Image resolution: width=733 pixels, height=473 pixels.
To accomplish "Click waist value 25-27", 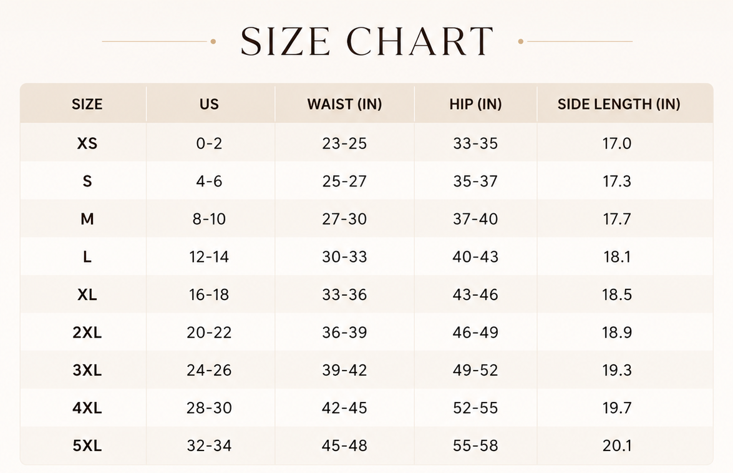I will click(344, 181).
